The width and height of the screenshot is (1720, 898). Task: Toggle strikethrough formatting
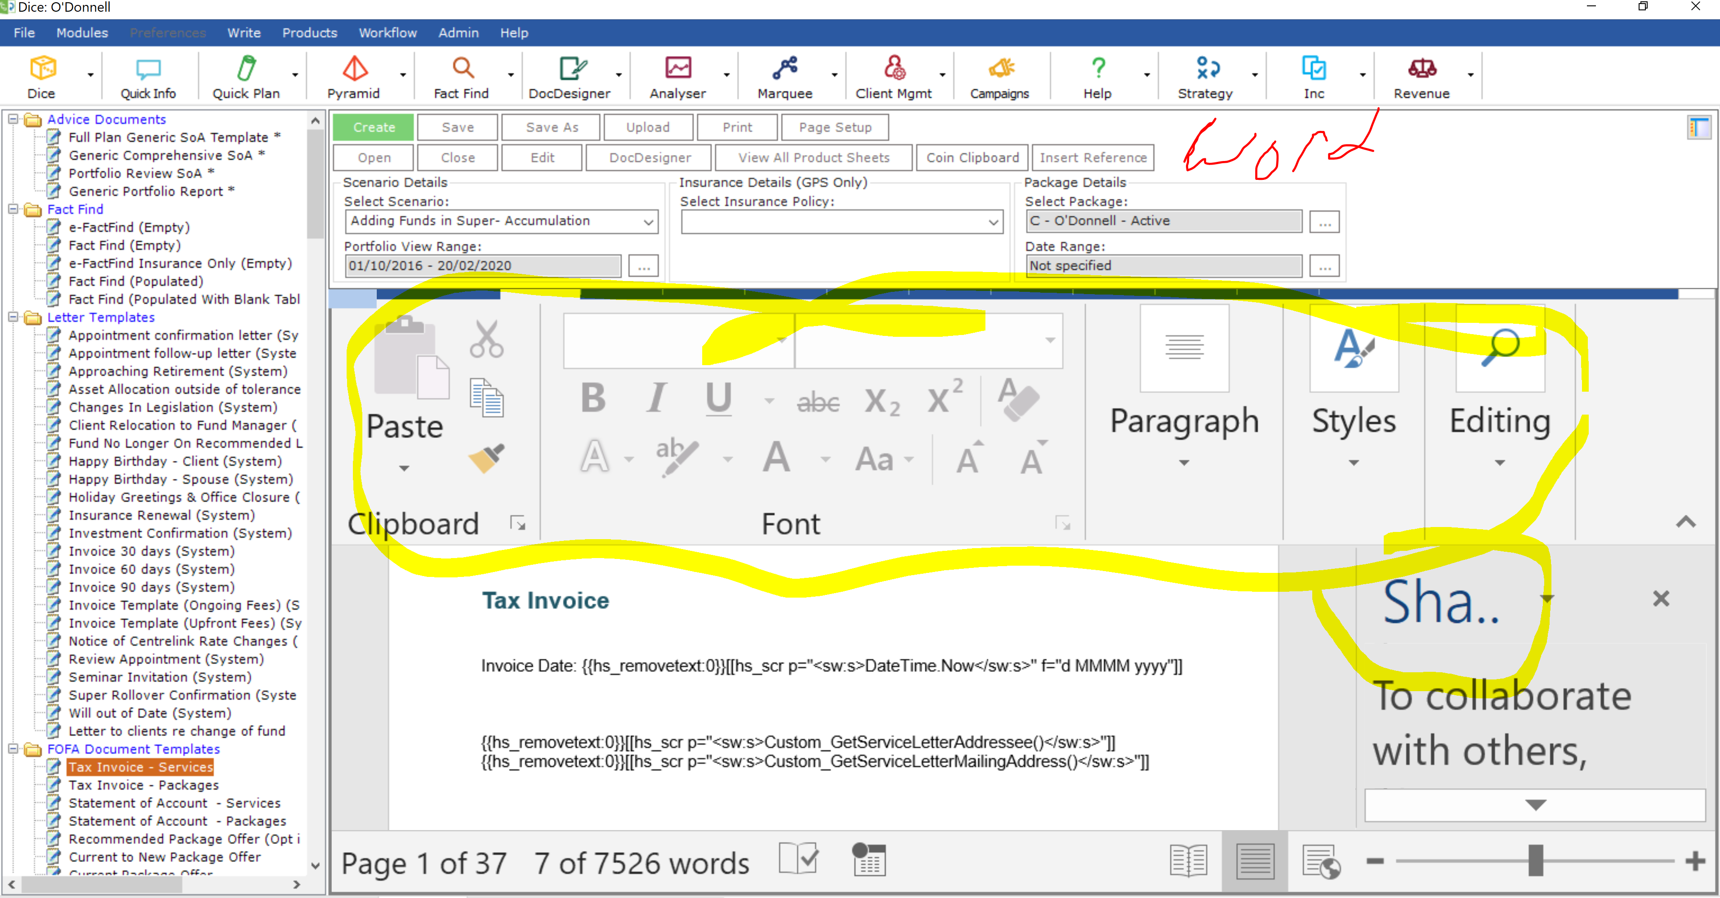click(x=818, y=401)
